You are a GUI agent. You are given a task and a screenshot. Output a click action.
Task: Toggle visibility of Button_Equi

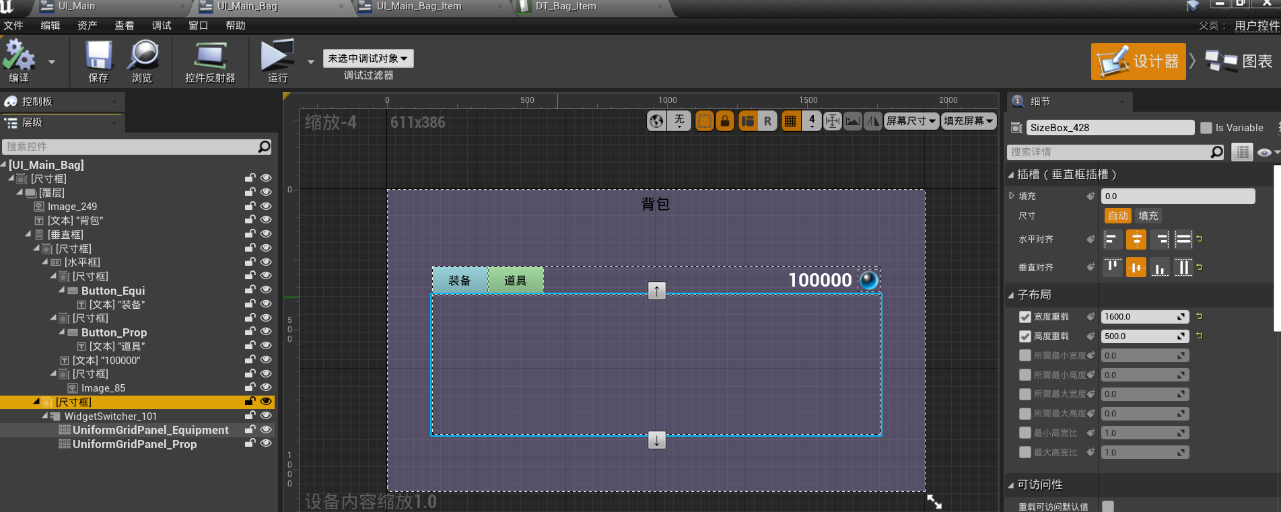click(x=266, y=290)
